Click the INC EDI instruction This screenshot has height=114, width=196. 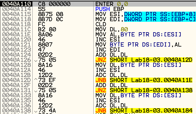[x=108, y=50]
